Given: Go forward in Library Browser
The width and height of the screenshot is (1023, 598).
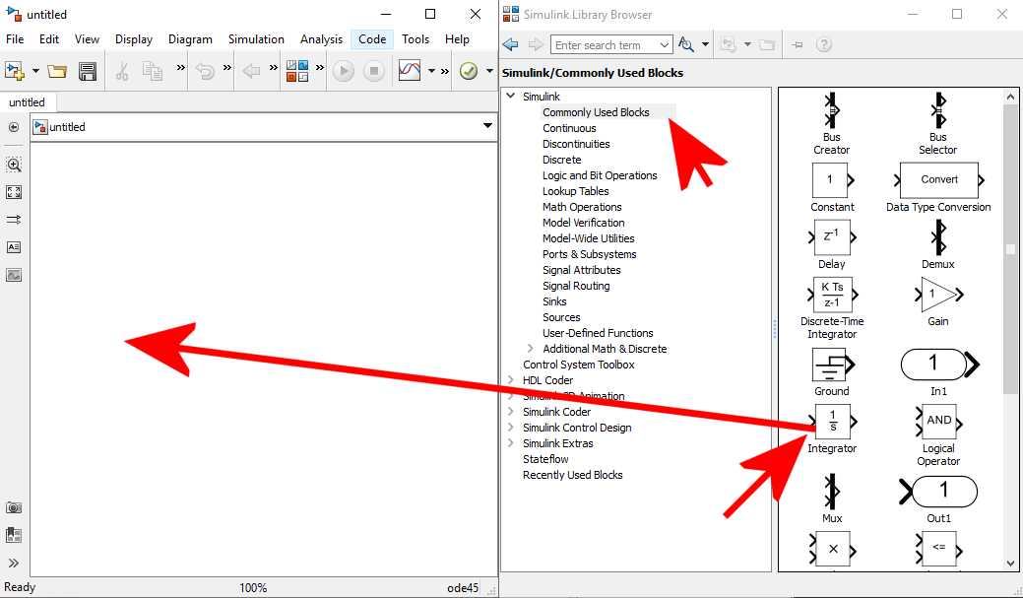Looking at the screenshot, I should click(536, 44).
